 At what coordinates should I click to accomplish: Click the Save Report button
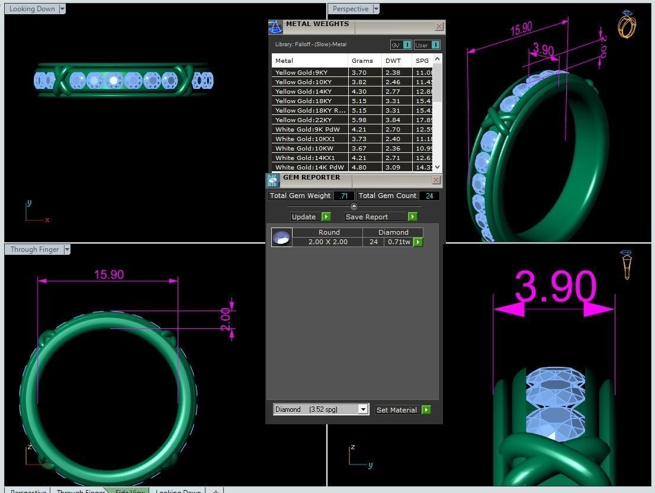click(375, 216)
